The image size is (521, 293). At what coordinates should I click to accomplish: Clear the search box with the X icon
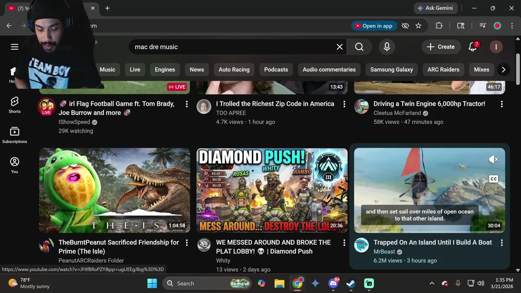point(339,47)
